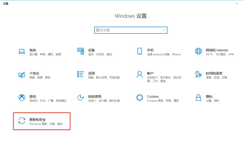This screenshot has width=243, height=163.
Task: Open the 个性化 settings label
Action: (34, 73)
